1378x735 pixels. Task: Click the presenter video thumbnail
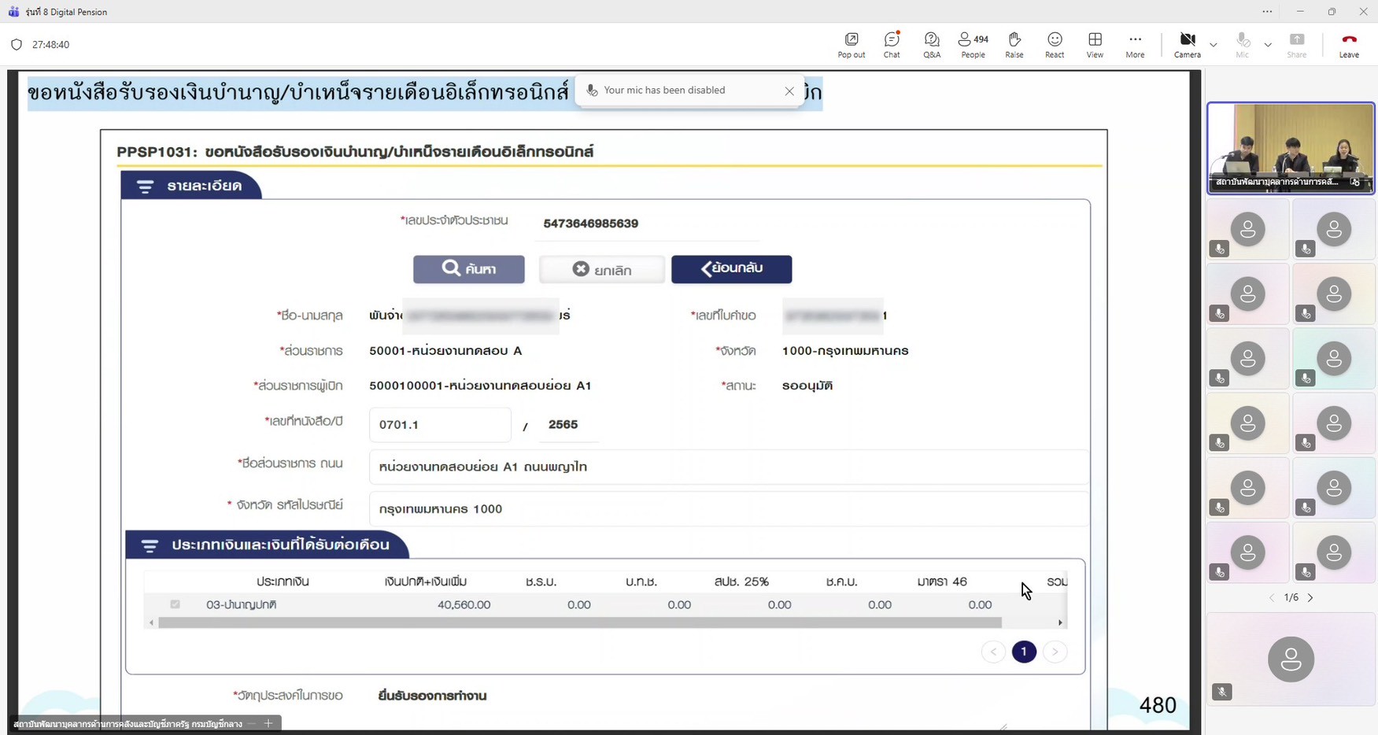point(1291,148)
